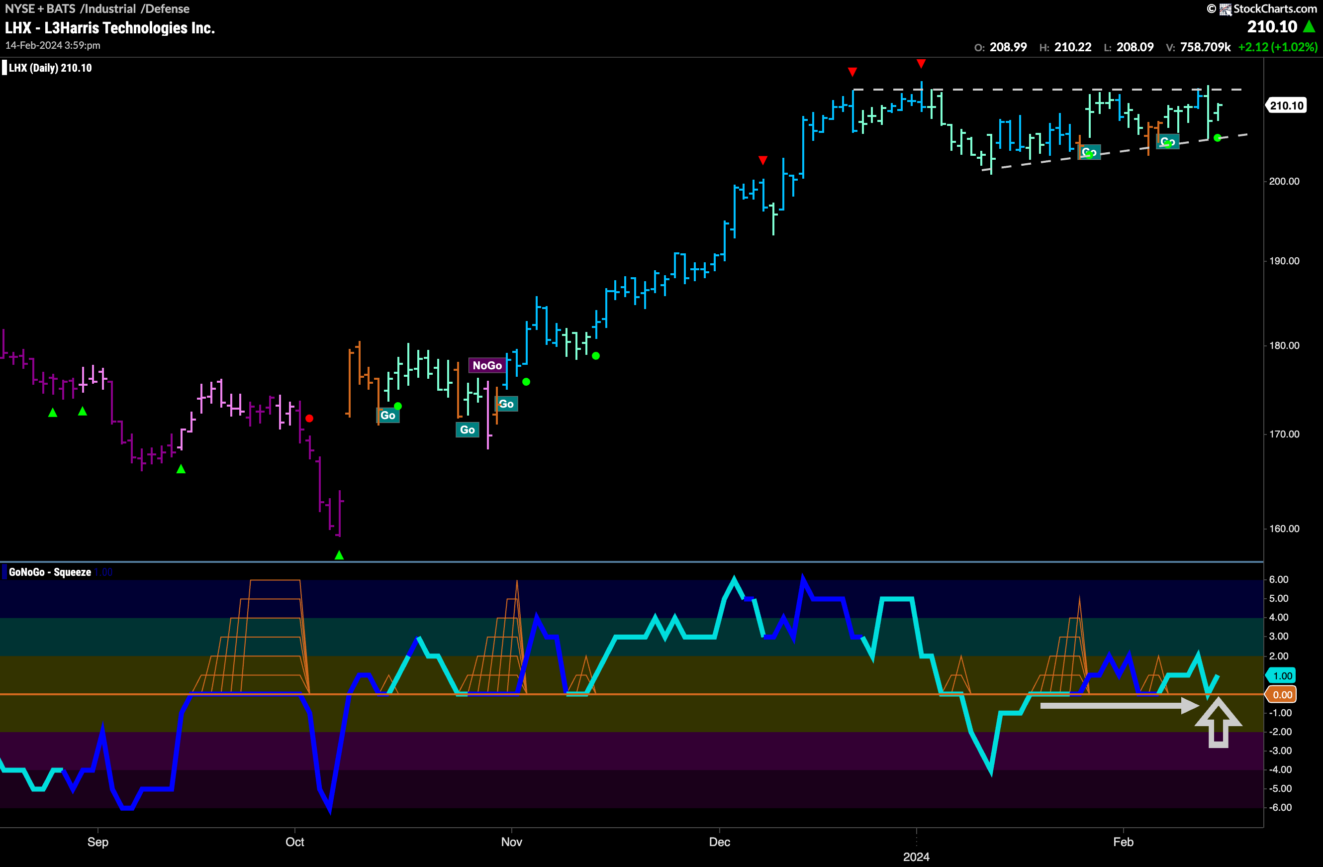1323x867 pixels.
Task: Click the green up-triangle below the October low
Action: pyautogui.click(x=339, y=554)
